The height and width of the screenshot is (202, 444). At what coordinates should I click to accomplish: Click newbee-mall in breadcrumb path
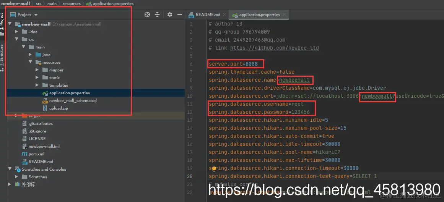16,4
